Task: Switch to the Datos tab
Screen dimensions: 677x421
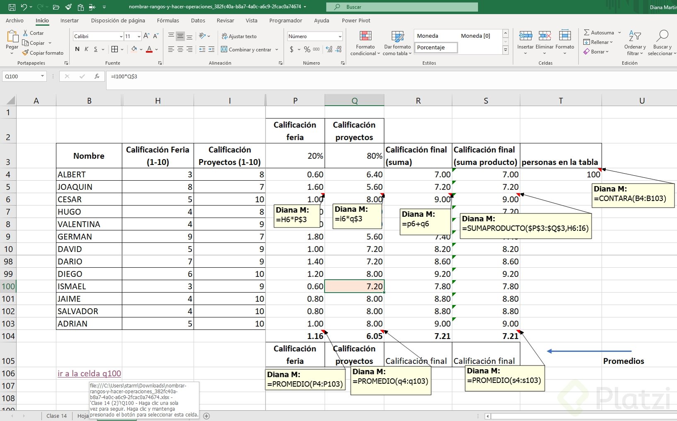Action: coord(198,20)
